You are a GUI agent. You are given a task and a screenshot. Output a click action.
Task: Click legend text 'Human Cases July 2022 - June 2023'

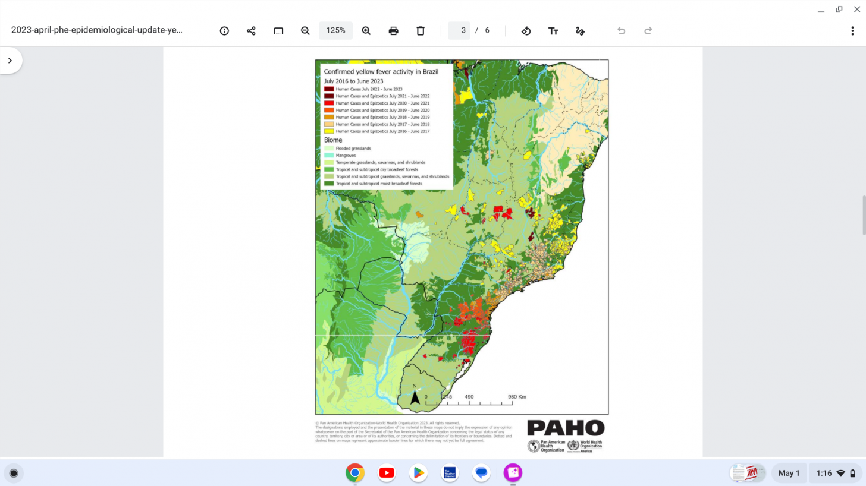369,89
